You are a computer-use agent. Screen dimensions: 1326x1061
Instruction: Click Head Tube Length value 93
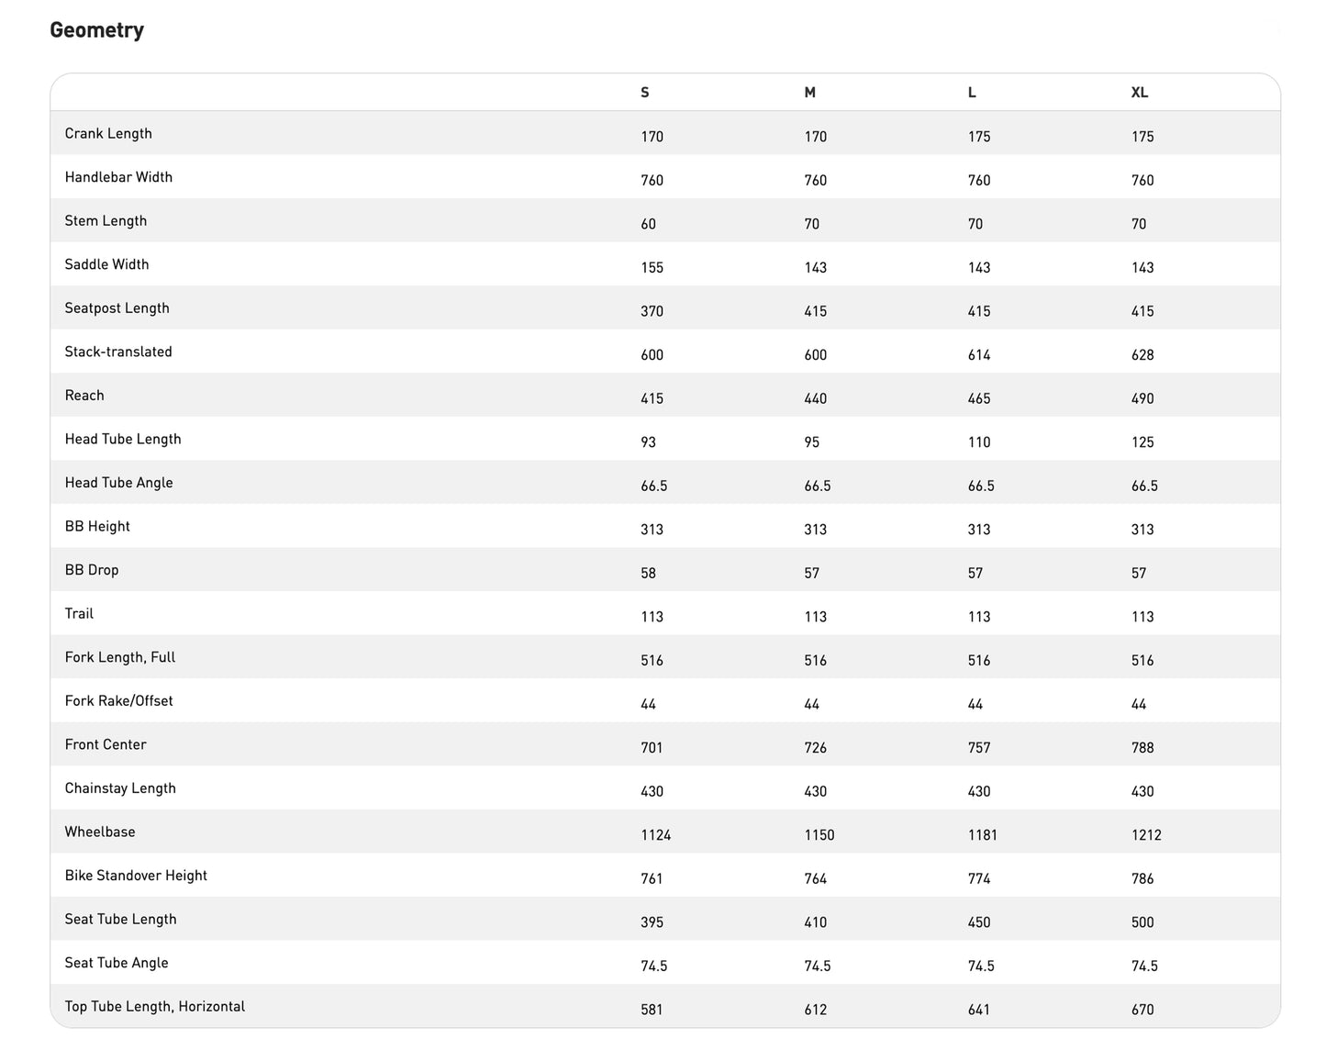click(x=648, y=442)
